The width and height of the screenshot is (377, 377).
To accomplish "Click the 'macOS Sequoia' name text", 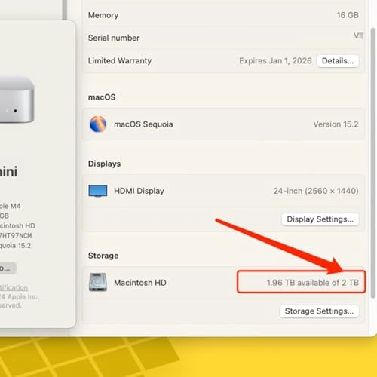I will point(143,124).
